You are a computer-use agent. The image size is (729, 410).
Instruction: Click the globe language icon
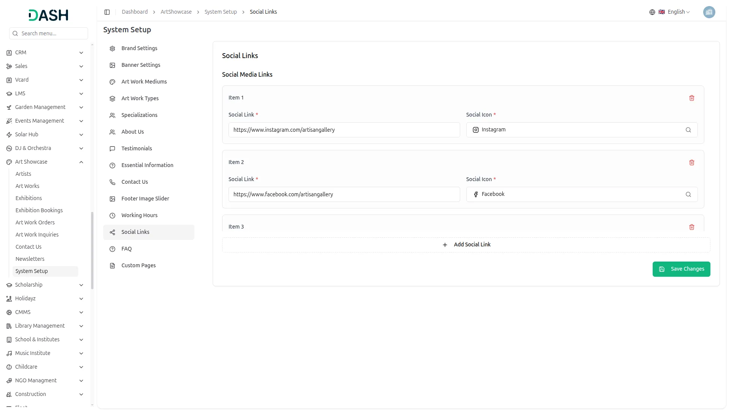click(652, 12)
